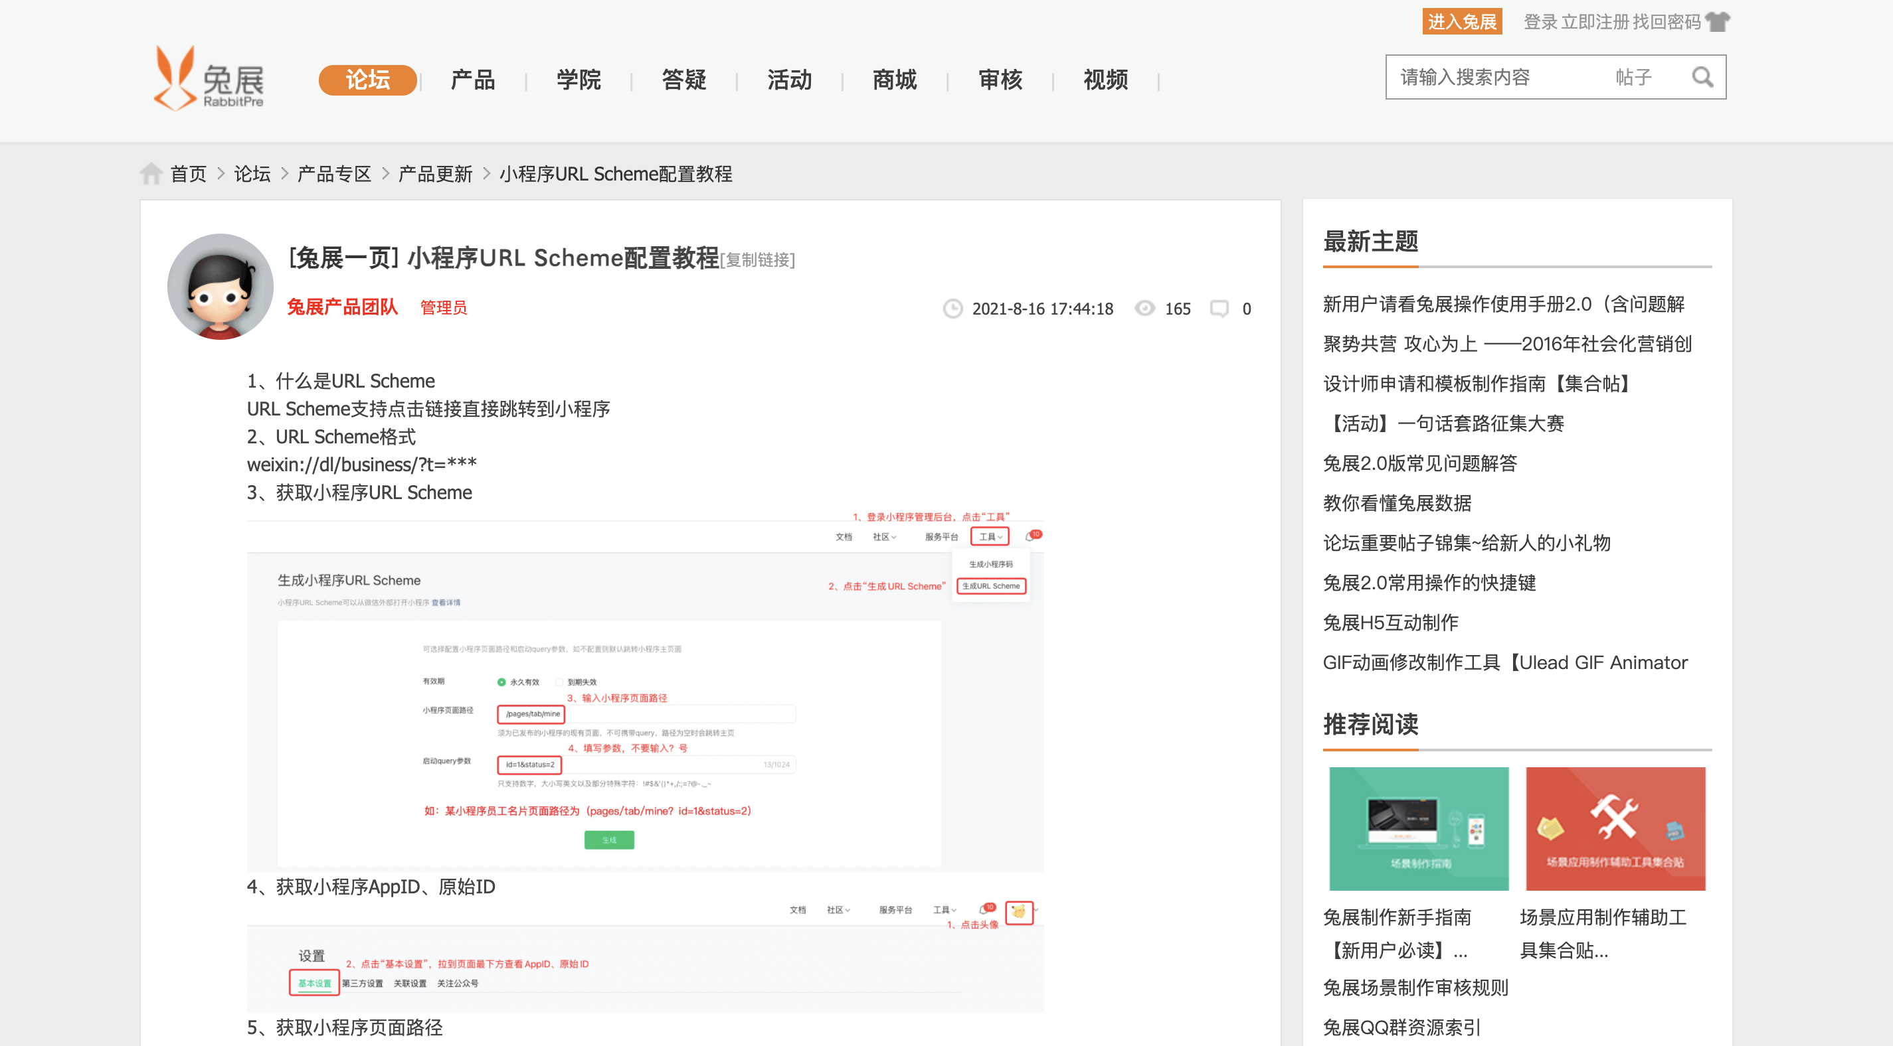Click the clock icon beside post date
The height and width of the screenshot is (1046, 1893).
click(x=952, y=309)
